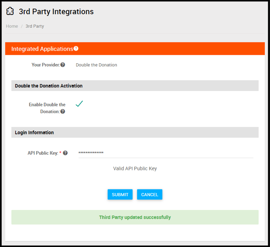Image resolution: width=270 pixels, height=247 pixels.
Task: Click the Third Party updated successfully banner
Action: point(135,217)
